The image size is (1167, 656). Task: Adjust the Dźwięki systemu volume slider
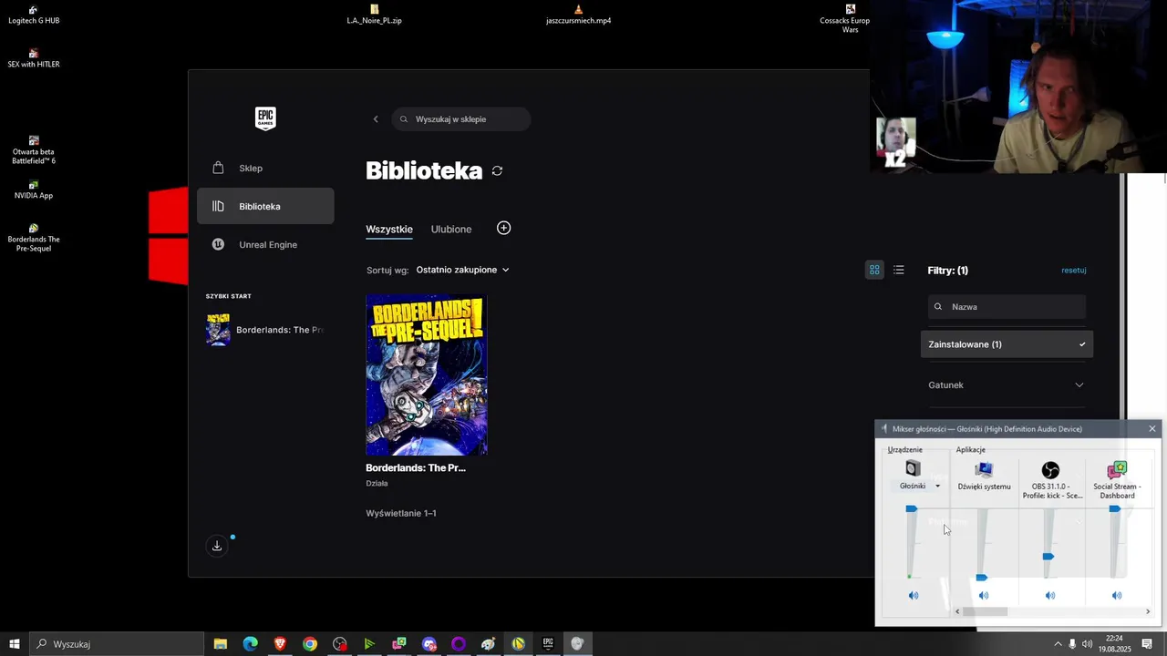(x=981, y=578)
